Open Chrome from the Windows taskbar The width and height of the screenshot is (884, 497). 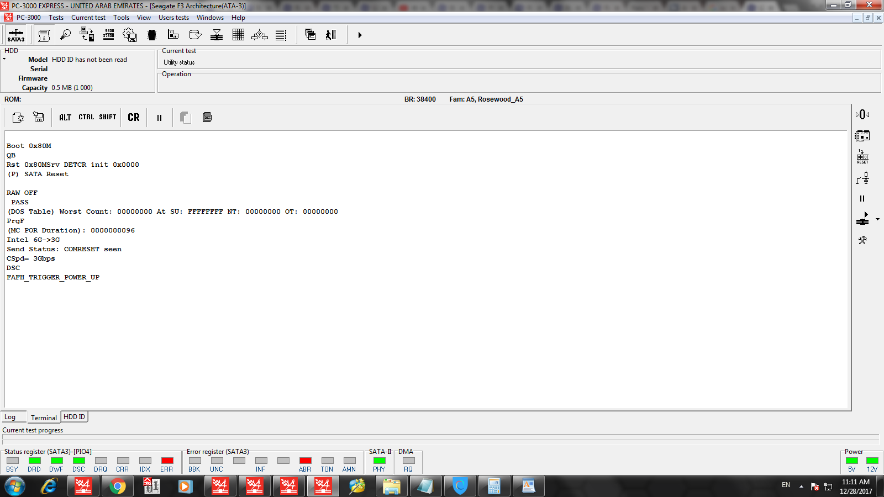click(x=117, y=486)
